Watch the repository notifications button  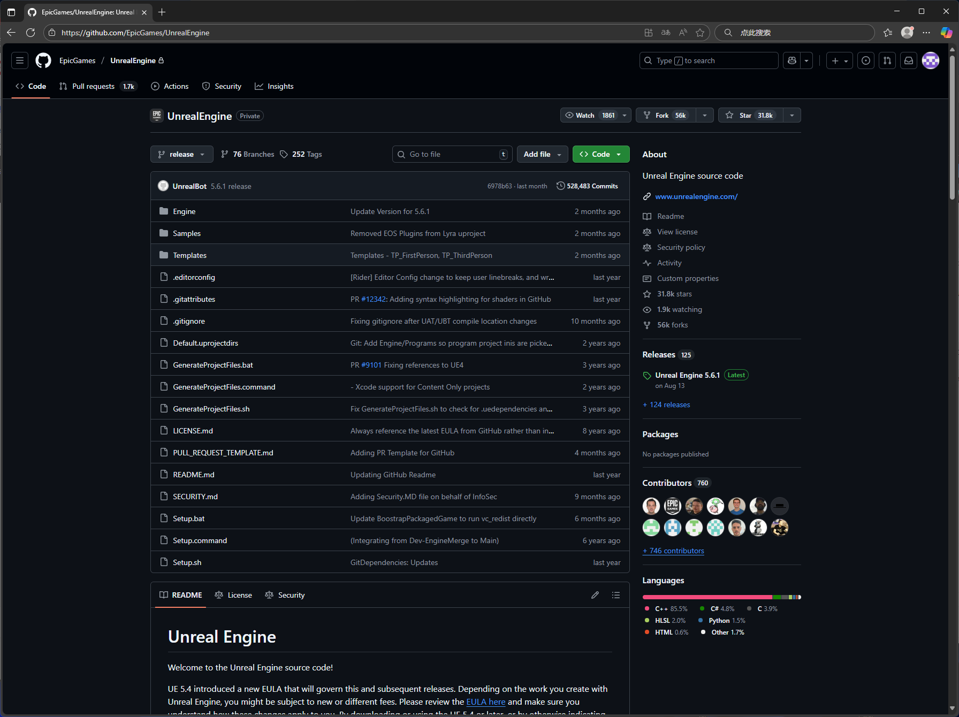click(590, 115)
